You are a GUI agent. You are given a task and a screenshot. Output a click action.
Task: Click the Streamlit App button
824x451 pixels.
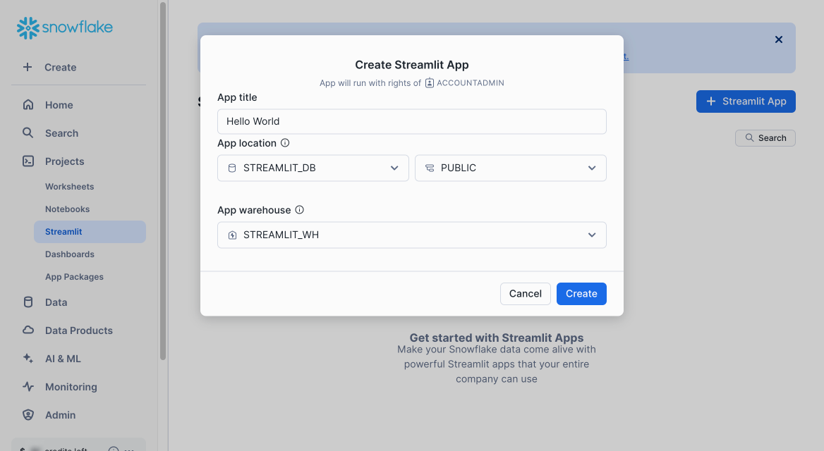tap(746, 101)
